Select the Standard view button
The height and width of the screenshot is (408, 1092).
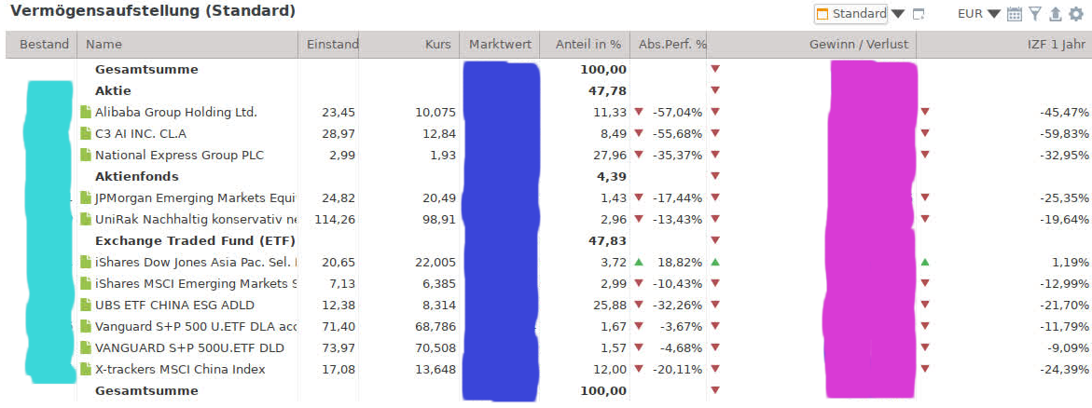[850, 14]
